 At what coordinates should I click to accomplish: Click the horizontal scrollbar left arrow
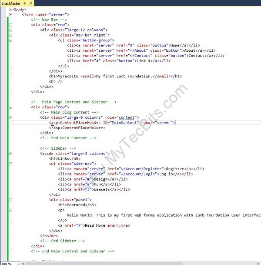click(23, 264)
